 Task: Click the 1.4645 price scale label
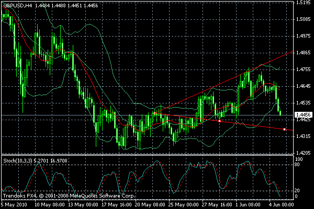point(303,86)
